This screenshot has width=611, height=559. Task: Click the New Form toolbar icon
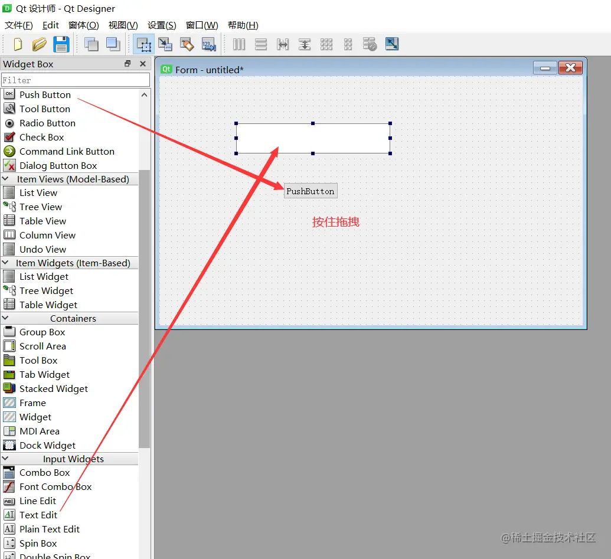18,44
